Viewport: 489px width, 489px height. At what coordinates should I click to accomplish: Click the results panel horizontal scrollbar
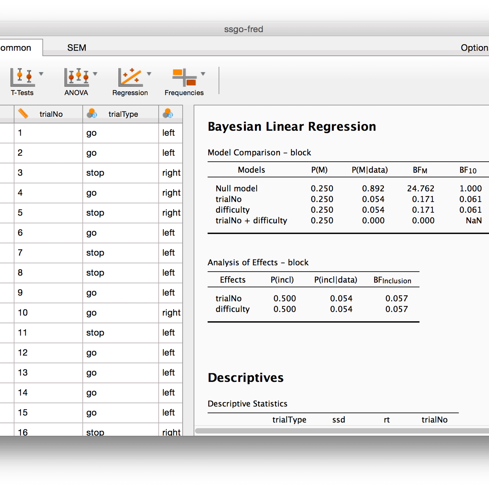pyautogui.click(x=342, y=431)
